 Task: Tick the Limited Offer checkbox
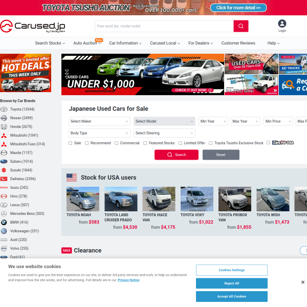pyautogui.click(x=180, y=143)
